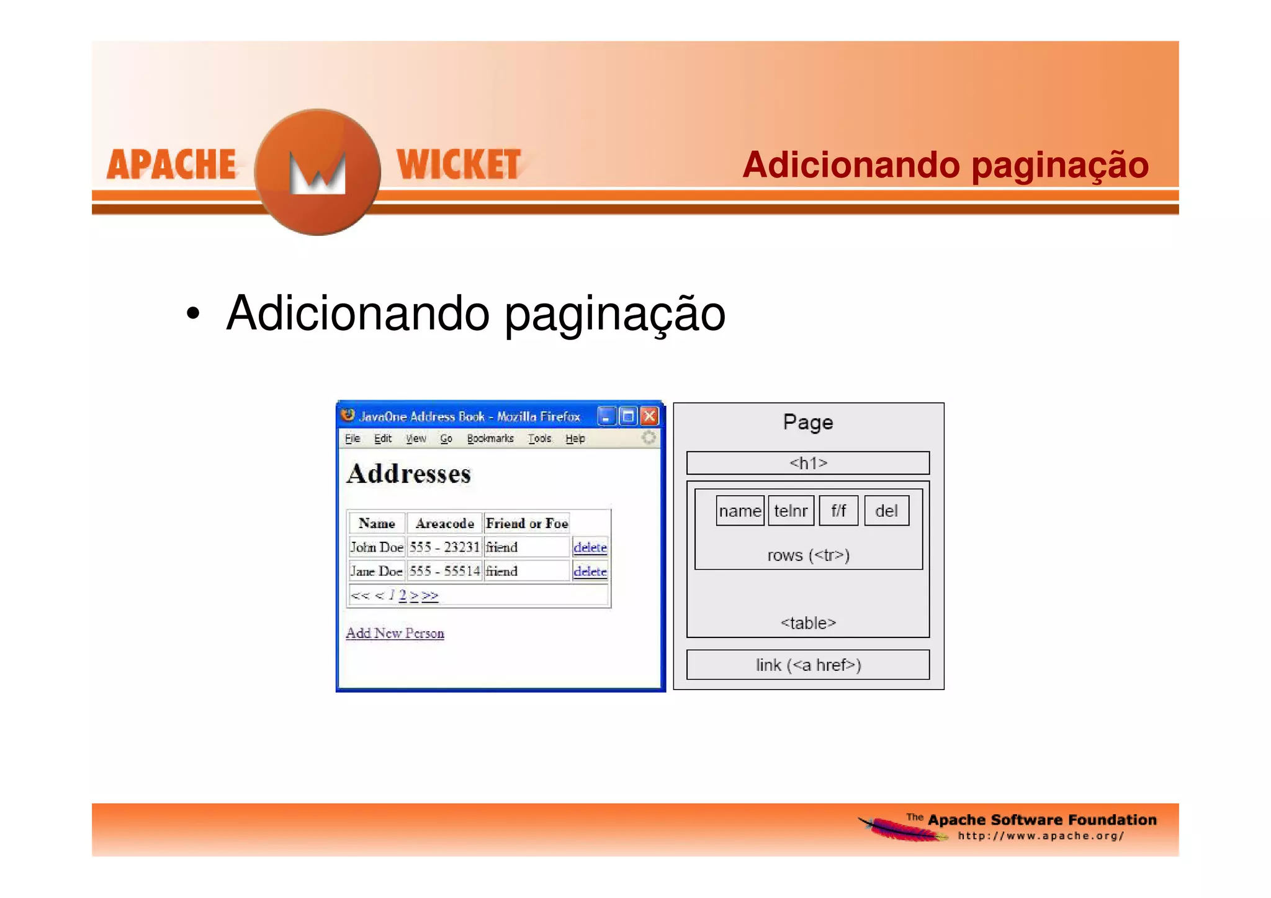Open the Go menu

click(446, 438)
